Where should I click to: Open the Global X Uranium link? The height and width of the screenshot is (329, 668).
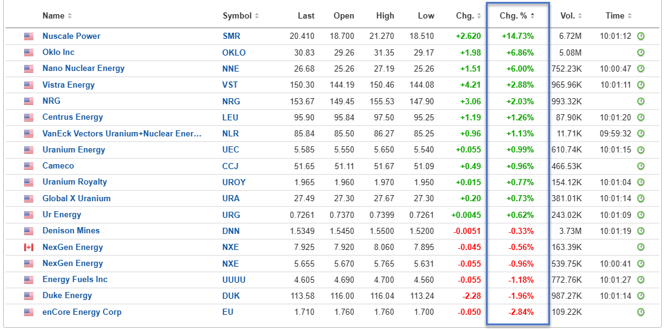pyautogui.click(x=77, y=198)
